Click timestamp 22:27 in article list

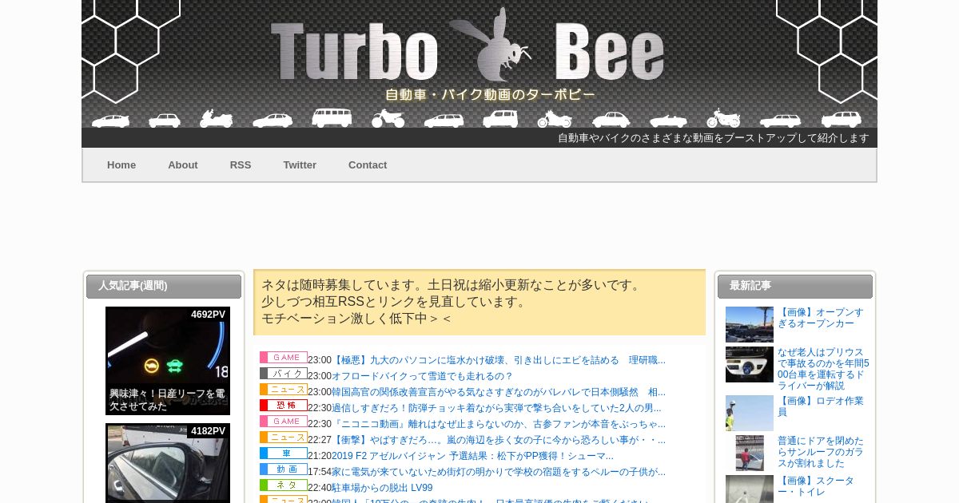pos(320,440)
